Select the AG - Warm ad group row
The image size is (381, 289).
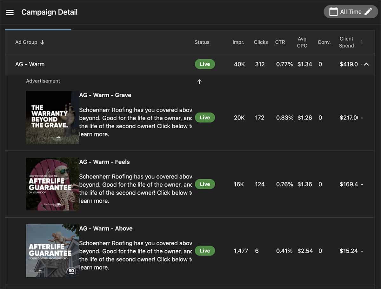pyautogui.click(x=30, y=64)
